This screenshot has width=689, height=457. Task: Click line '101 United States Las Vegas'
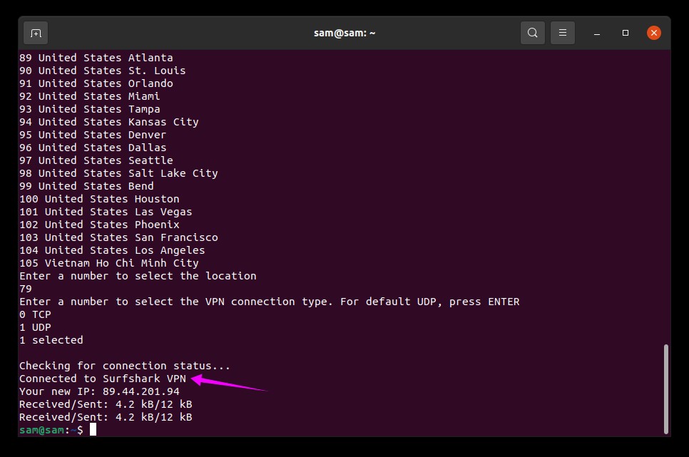click(106, 211)
